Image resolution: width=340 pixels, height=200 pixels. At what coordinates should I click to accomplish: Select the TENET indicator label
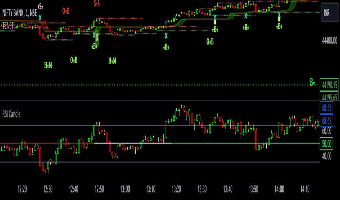pos(8,25)
